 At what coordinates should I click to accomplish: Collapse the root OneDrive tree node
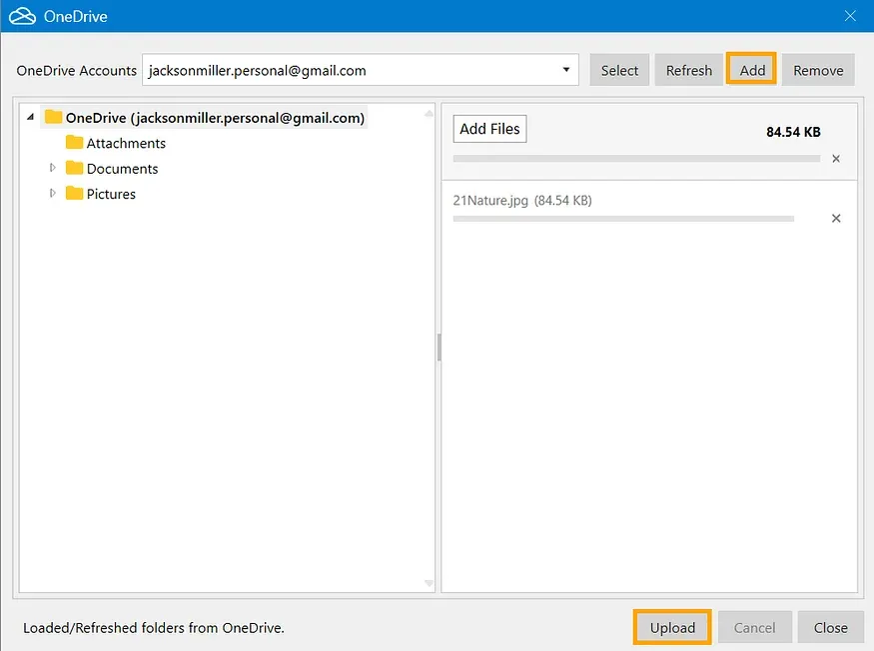pyautogui.click(x=31, y=117)
